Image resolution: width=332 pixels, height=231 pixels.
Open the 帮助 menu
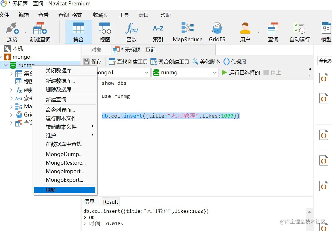click(166, 15)
